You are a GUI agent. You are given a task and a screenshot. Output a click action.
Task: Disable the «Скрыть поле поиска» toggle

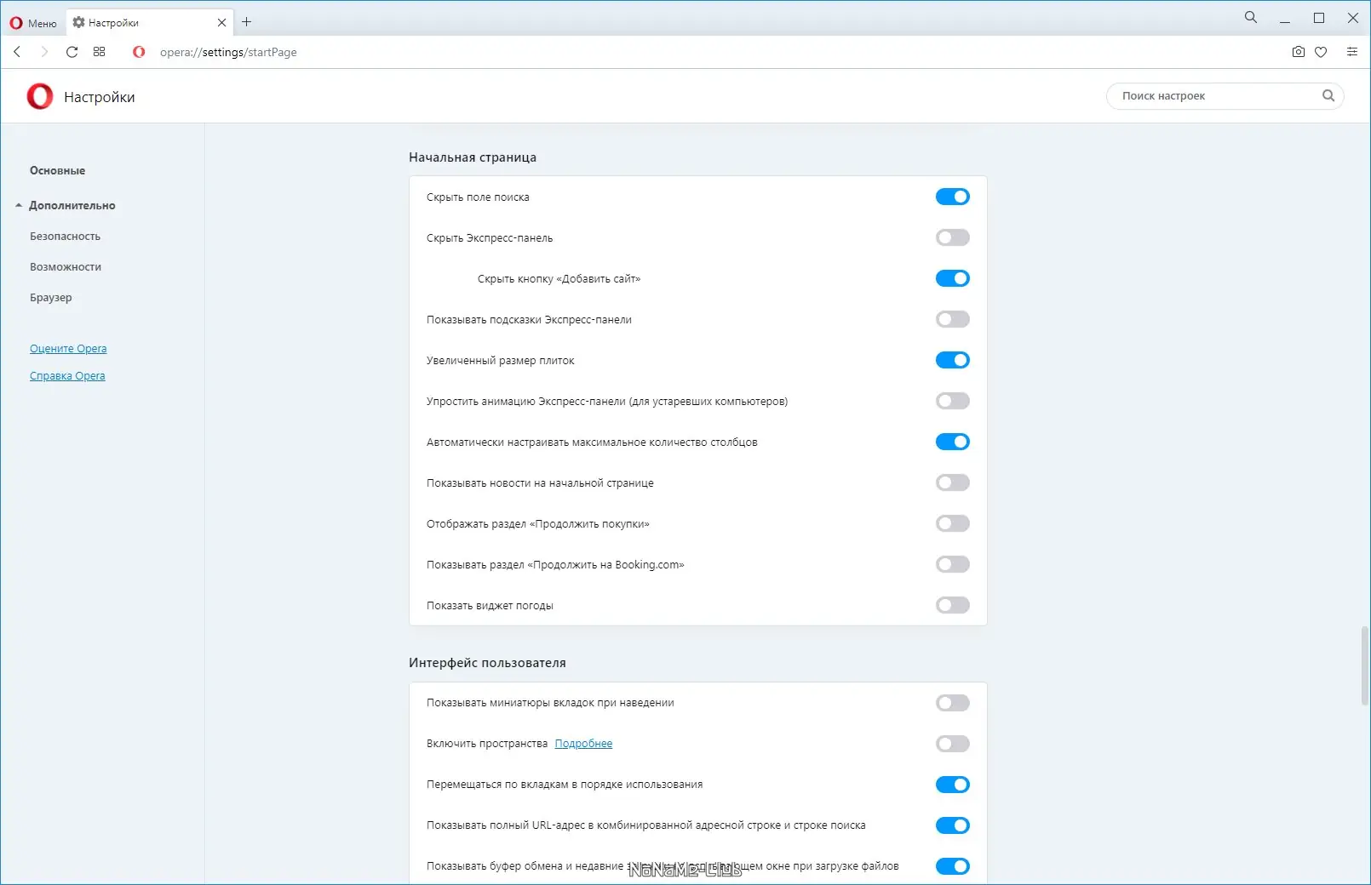point(952,196)
